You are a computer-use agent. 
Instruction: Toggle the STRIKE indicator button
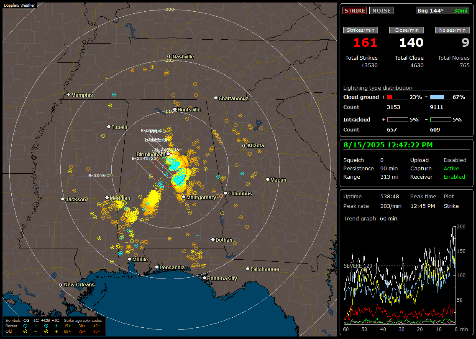(355, 10)
